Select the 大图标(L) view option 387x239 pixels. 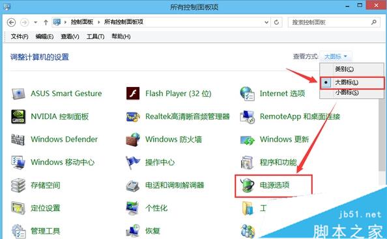pyautogui.click(x=352, y=82)
